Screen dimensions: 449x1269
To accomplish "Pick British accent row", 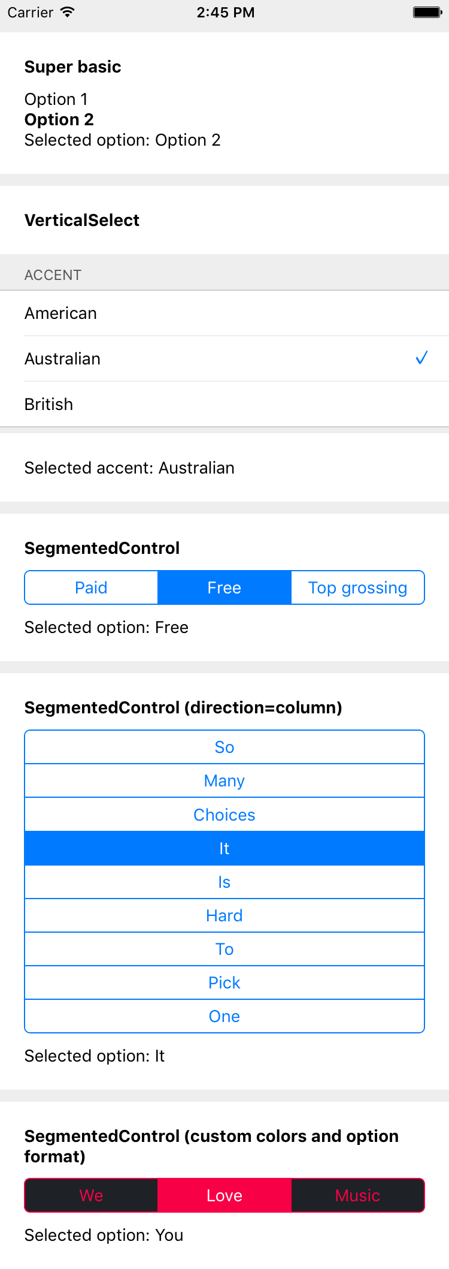I will point(224,405).
